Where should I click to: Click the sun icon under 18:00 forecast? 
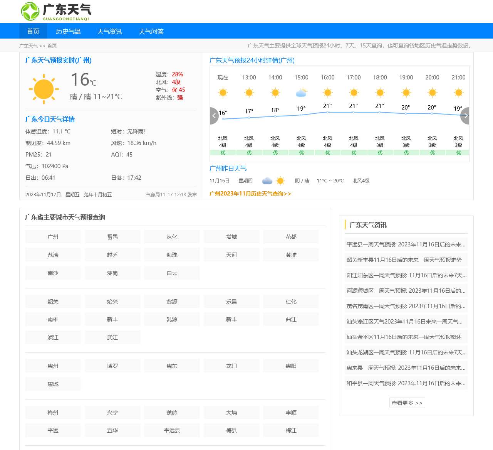coord(380,93)
